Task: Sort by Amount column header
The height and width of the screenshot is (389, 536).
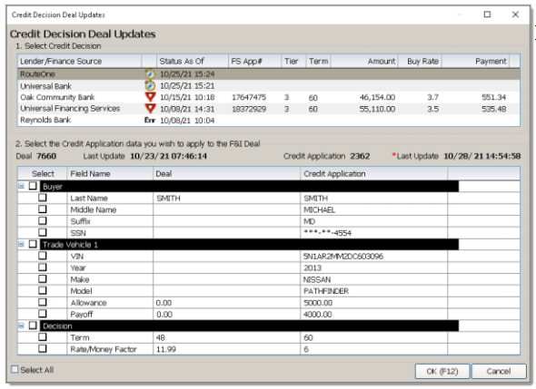Action: pos(364,61)
